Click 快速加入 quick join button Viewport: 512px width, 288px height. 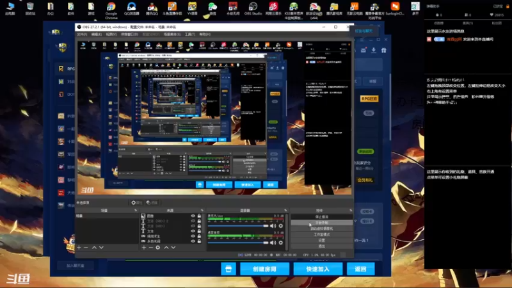[x=317, y=269]
